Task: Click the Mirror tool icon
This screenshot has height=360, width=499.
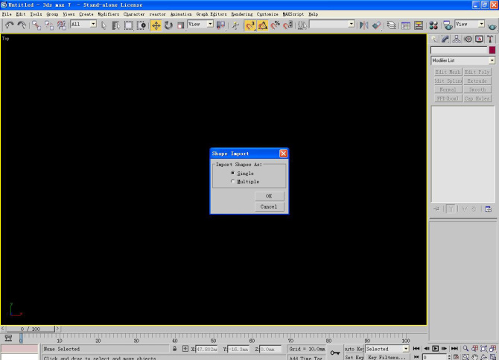Action: coord(363,25)
